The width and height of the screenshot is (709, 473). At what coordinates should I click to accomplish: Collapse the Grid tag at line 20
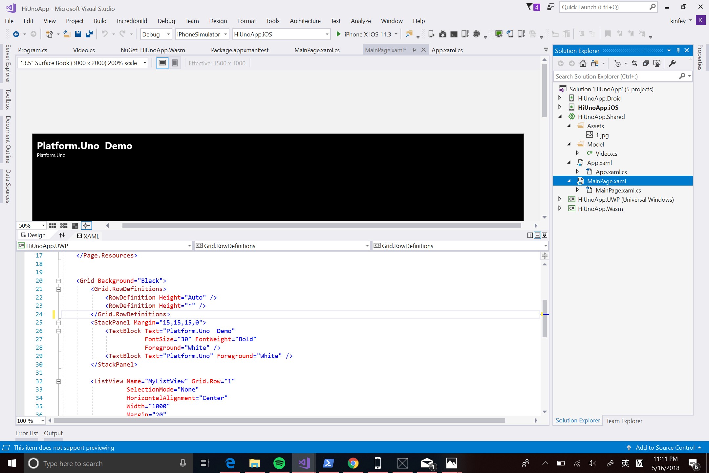click(58, 281)
